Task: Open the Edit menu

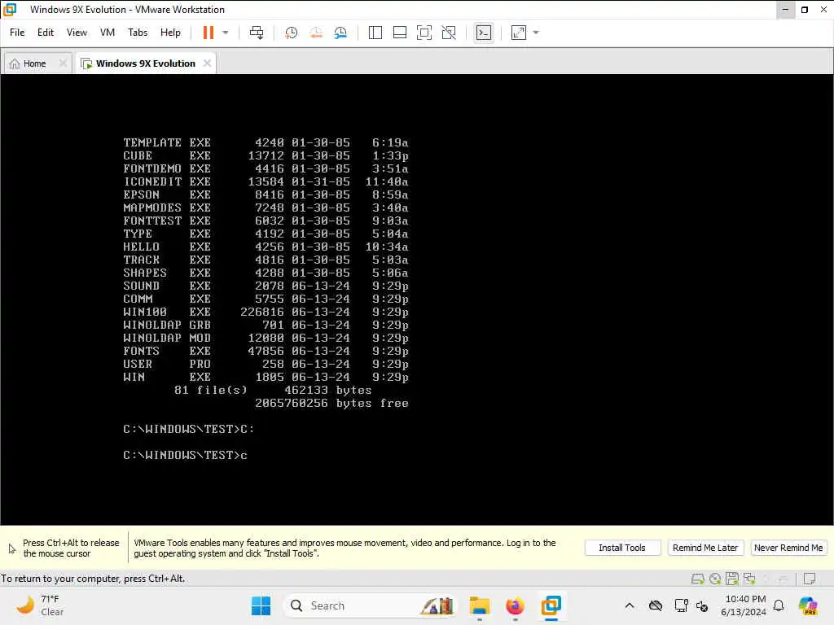Action: 46,33
